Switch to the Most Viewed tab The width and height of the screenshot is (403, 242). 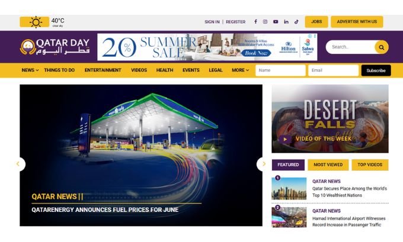pos(328,164)
